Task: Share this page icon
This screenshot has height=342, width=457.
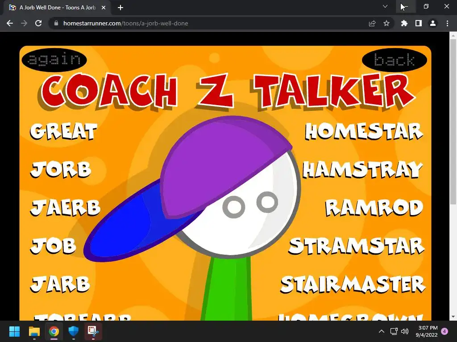Action: 372,23
